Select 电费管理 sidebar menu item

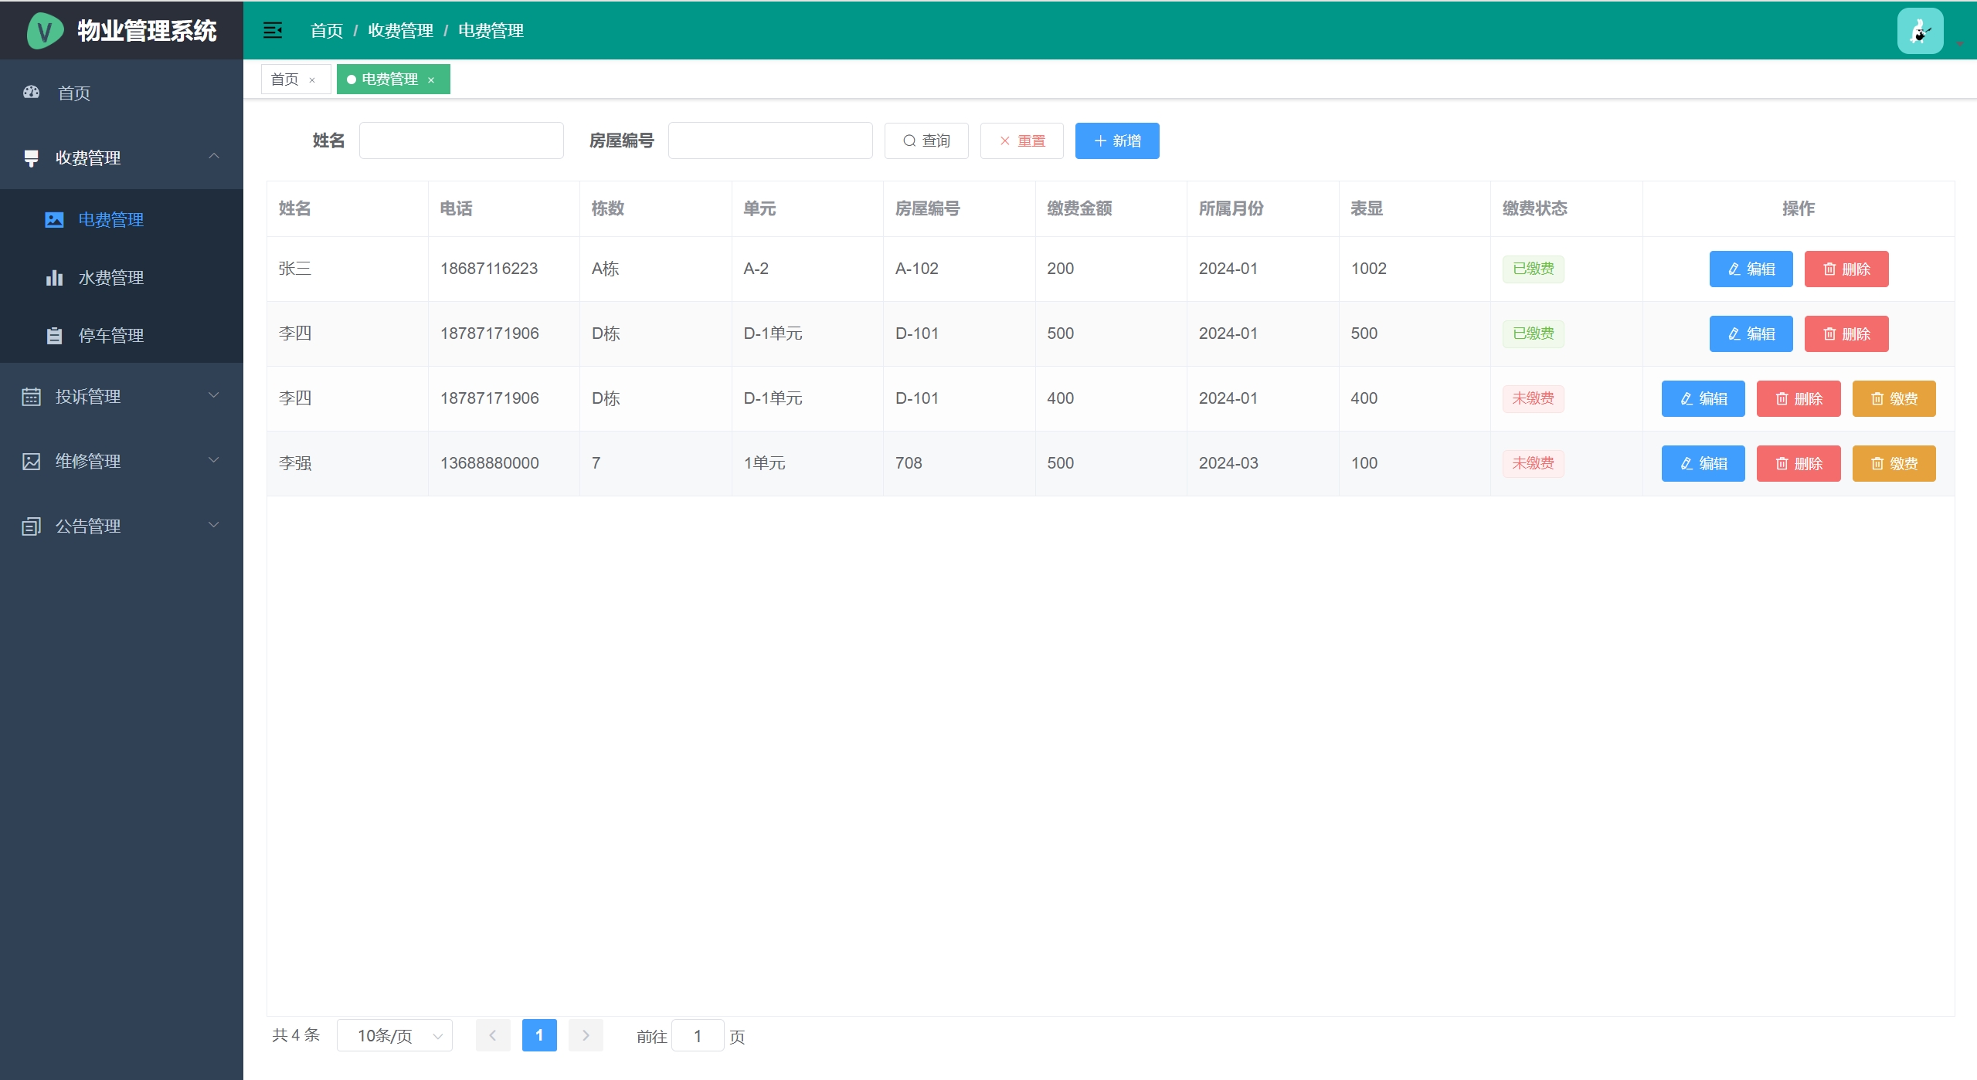click(x=110, y=220)
